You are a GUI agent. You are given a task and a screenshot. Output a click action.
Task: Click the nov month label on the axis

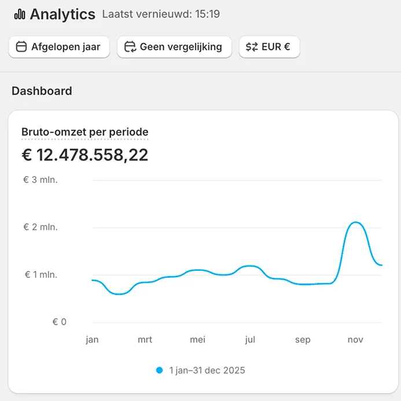pos(355,340)
